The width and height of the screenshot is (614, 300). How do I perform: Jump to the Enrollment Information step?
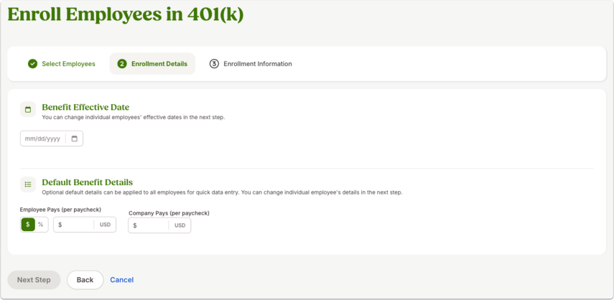click(251, 64)
